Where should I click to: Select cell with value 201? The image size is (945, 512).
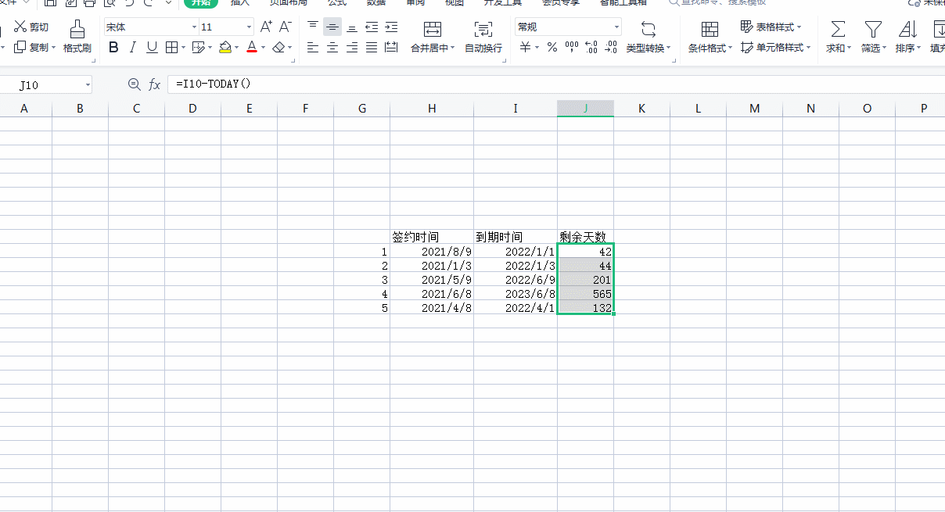tap(585, 280)
